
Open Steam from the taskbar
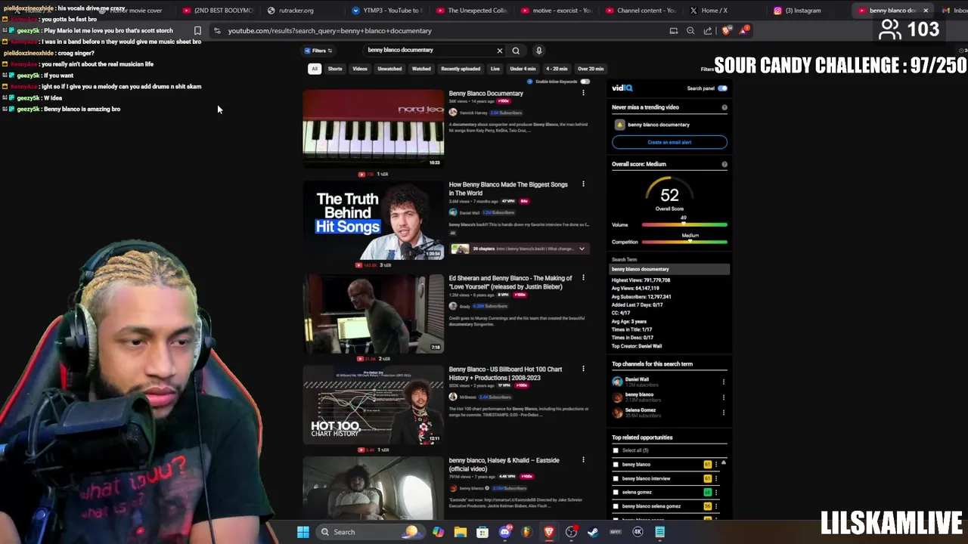tap(593, 532)
